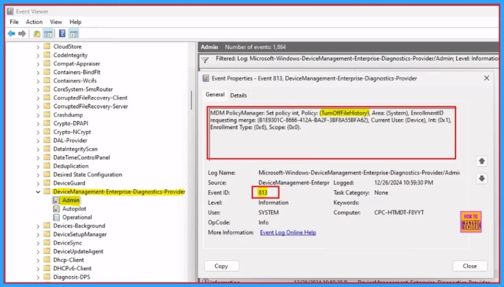The image size is (504, 287).
Task: Click the Autopilot log icon
Action: point(56,209)
